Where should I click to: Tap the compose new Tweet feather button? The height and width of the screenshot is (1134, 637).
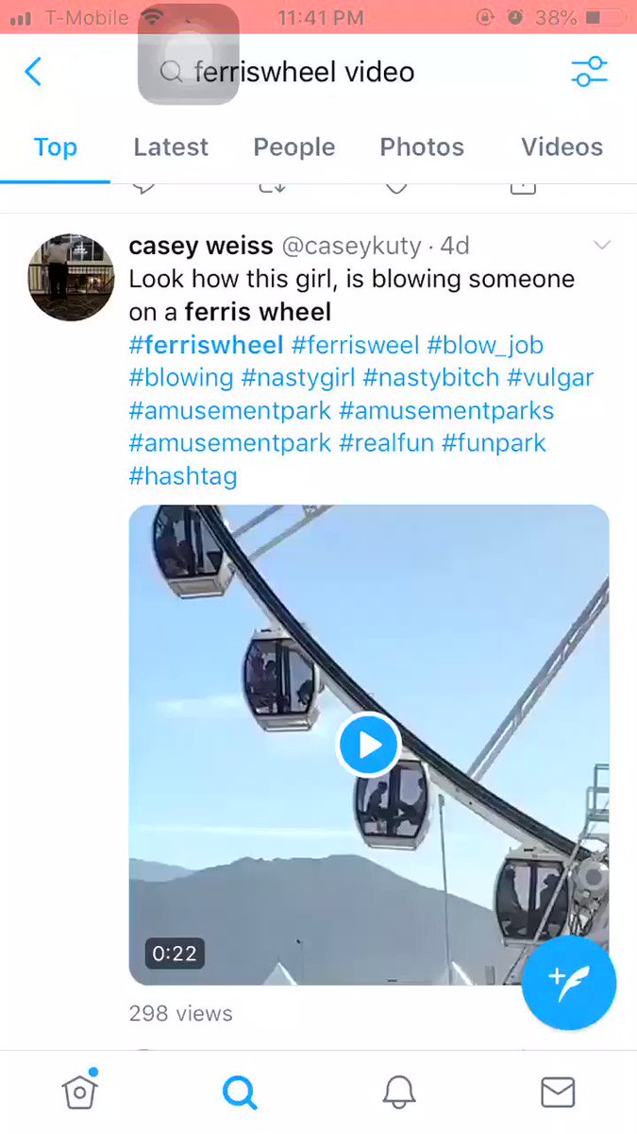569,983
